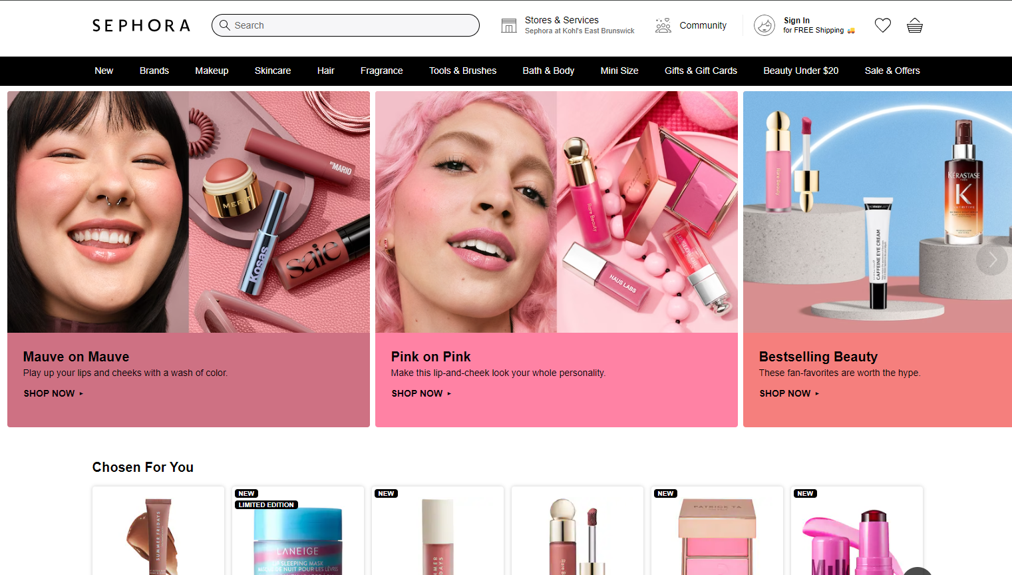Click the Community people icon

[663, 25]
